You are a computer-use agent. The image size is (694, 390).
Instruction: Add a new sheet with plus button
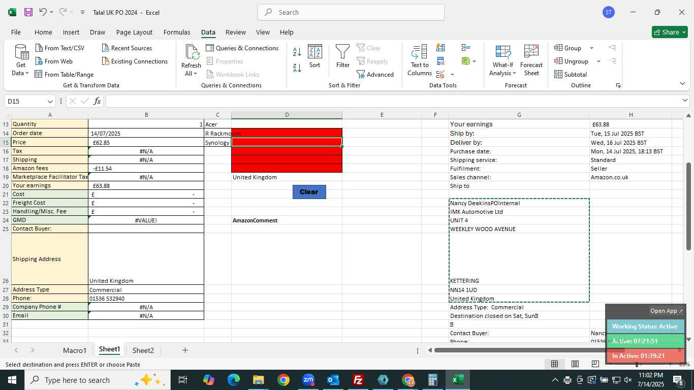tap(185, 350)
